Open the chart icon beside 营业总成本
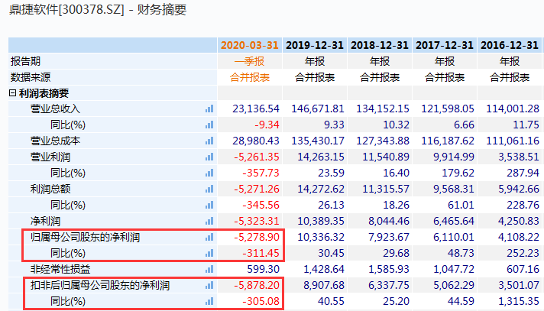The image size is (544, 311). point(209,141)
